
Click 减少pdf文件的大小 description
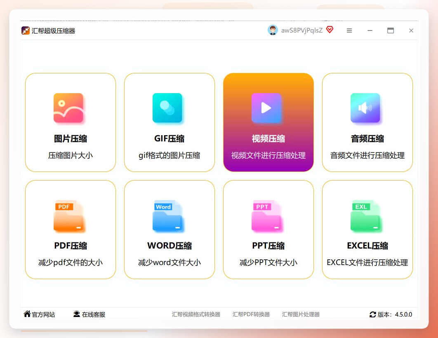click(71, 262)
